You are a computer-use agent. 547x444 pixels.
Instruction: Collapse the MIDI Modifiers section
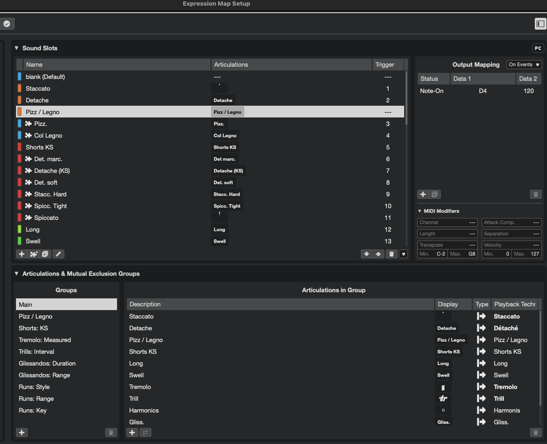[x=420, y=211]
